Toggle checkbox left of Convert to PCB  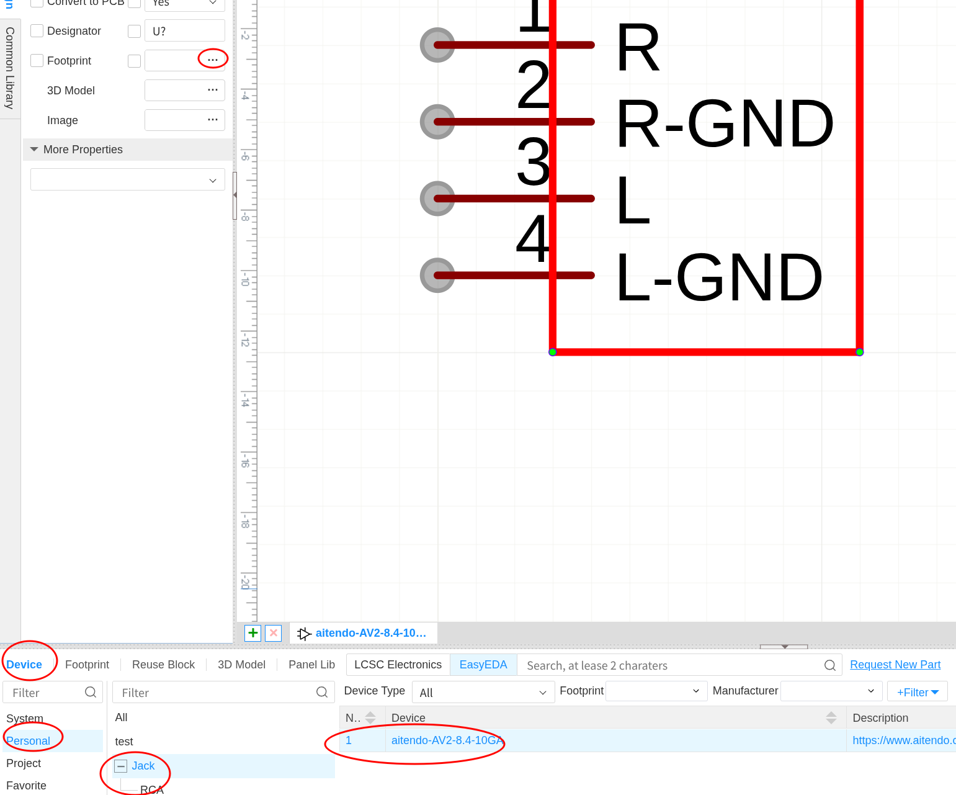37,2
